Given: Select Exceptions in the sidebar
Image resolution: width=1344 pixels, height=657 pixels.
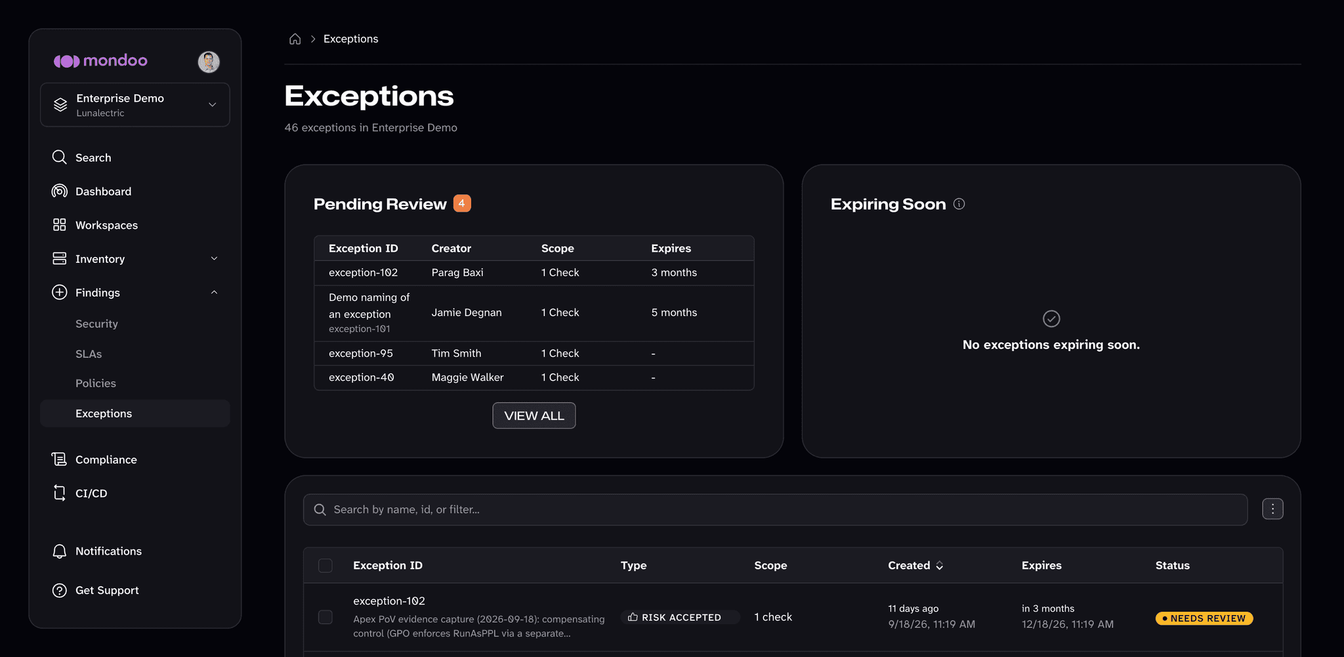Looking at the screenshot, I should (x=135, y=414).
